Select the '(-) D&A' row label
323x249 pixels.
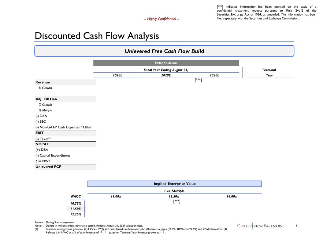coord(41,116)
